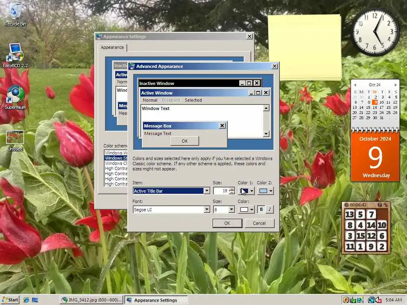Select the Appearance tab in Appearance Settings

[x=112, y=48]
